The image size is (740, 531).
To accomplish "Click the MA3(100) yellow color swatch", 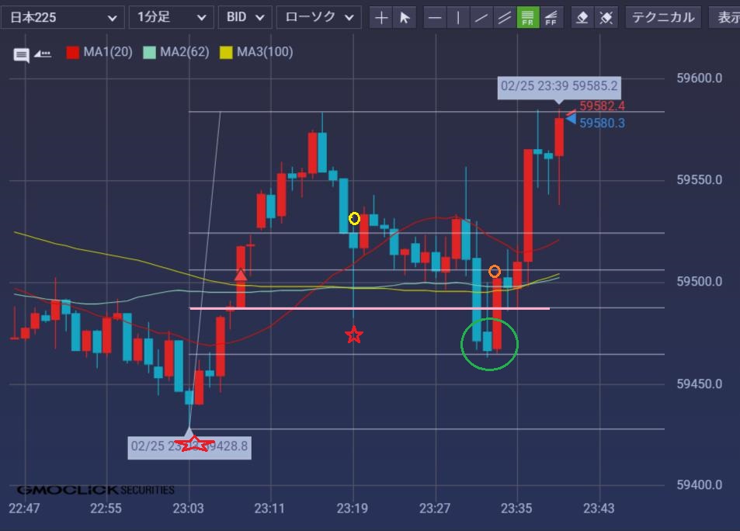I will coord(226,53).
